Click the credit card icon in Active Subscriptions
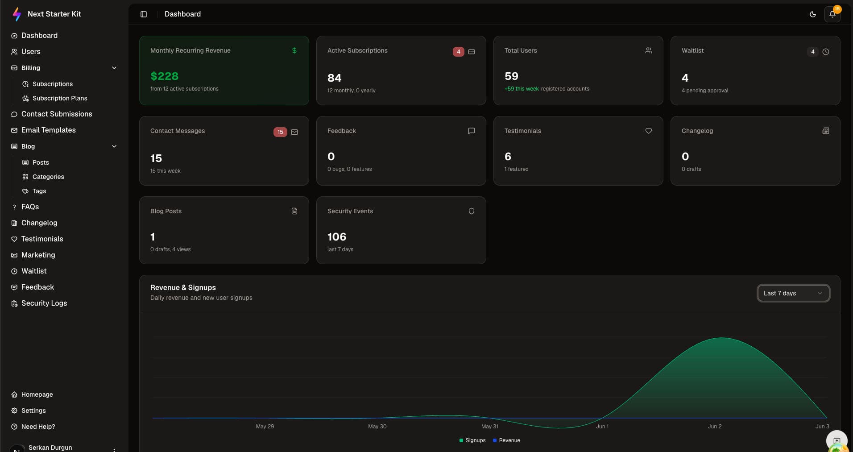Image resolution: width=853 pixels, height=452 pixels. pyautogui.click(x=472, y=52)
